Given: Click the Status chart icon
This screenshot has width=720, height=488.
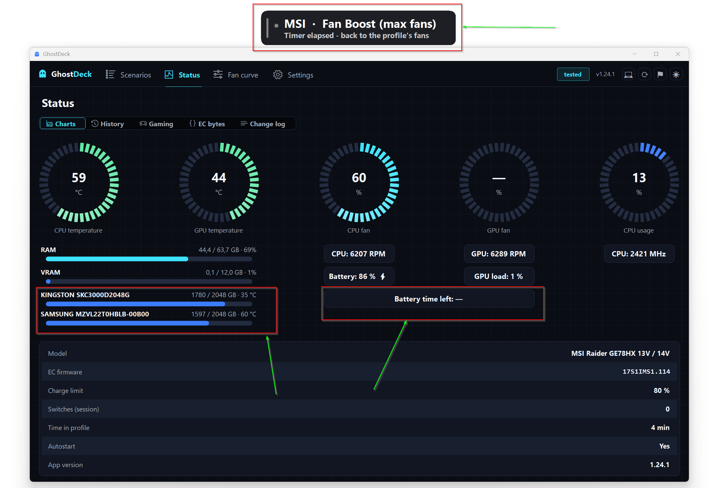Looking at the screenshot, I should (x=169, y=75).
